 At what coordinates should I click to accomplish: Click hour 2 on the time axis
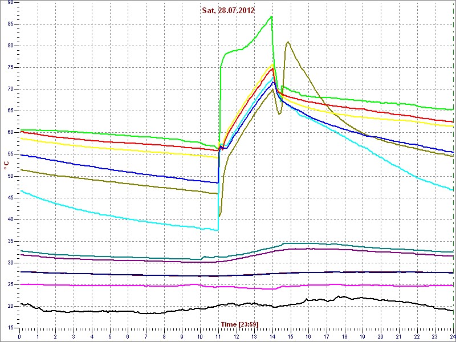tap(55, 336)
